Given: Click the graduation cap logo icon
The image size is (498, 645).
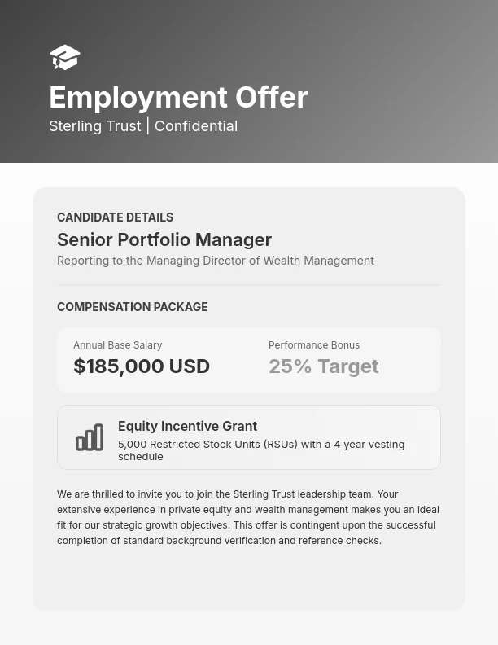Looking at the screenshot, I should pyautogui.click(x=65, y=57).
